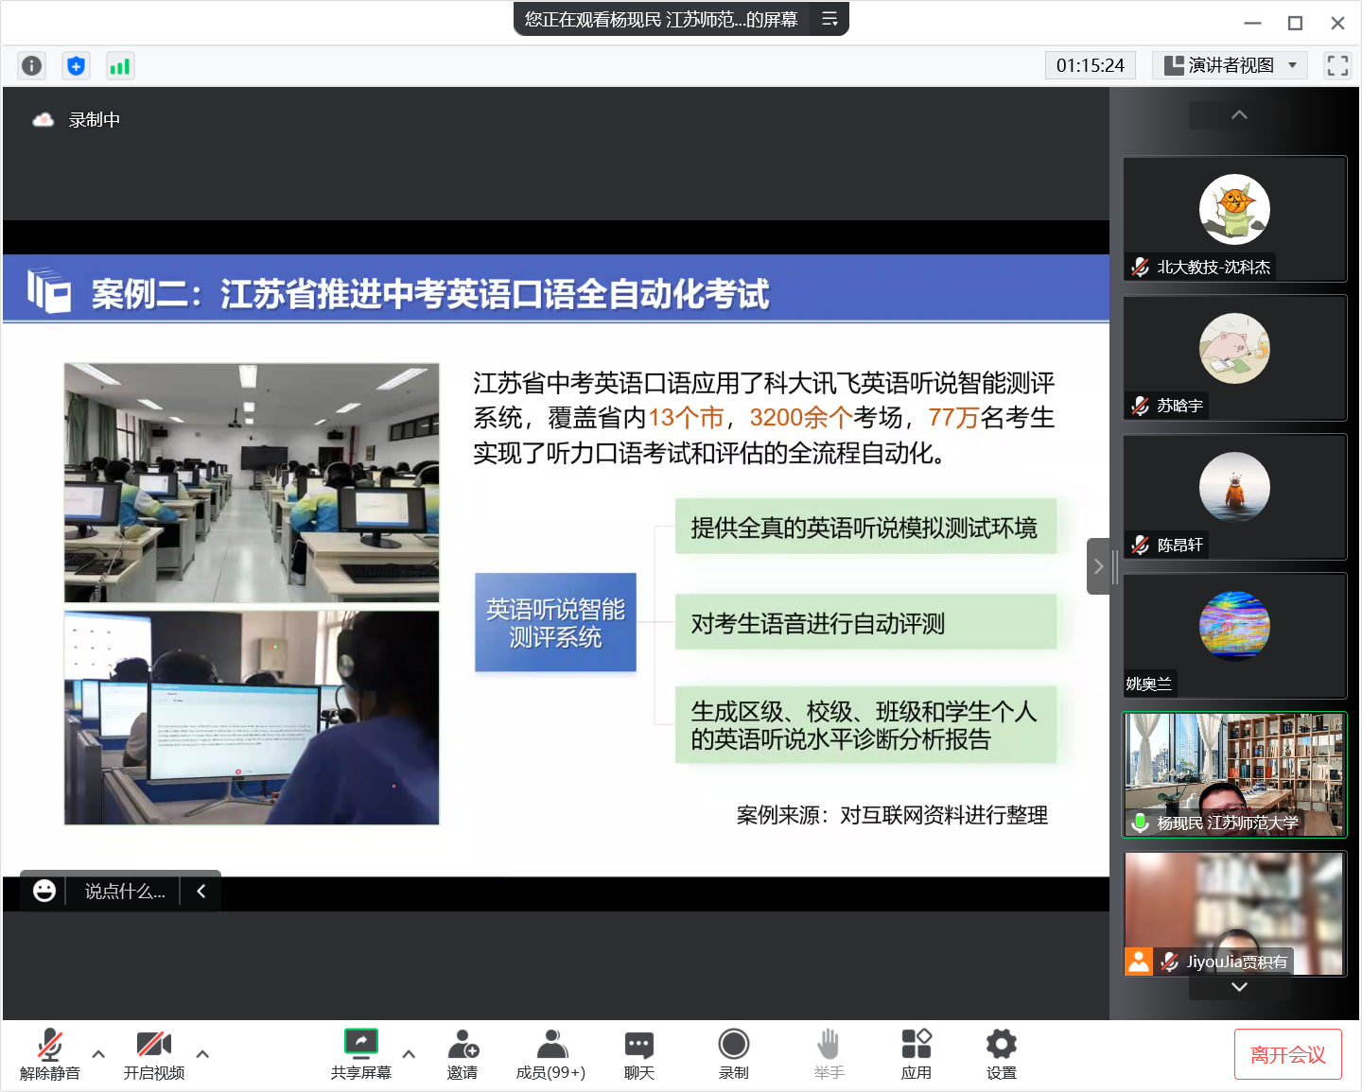The image size is (1362, 1092).
Task: Open the screen-share options menu at top
Action: click(829, 19)
